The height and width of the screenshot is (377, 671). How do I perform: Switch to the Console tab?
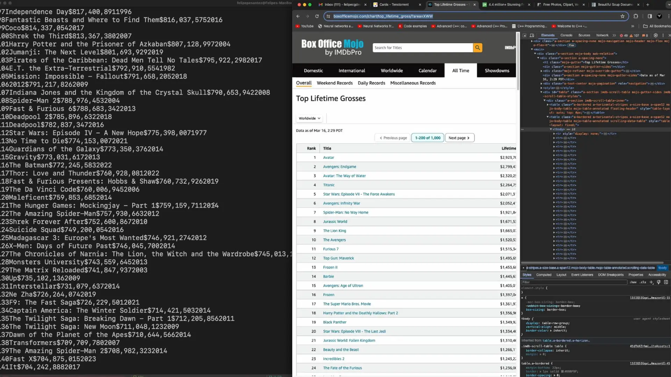coord(566,35)
